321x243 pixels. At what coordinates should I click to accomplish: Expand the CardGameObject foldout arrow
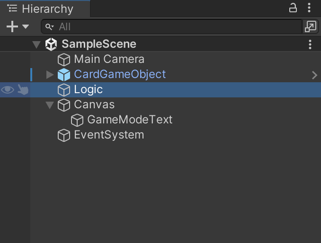pyautogui.click(x=50, y=75)
